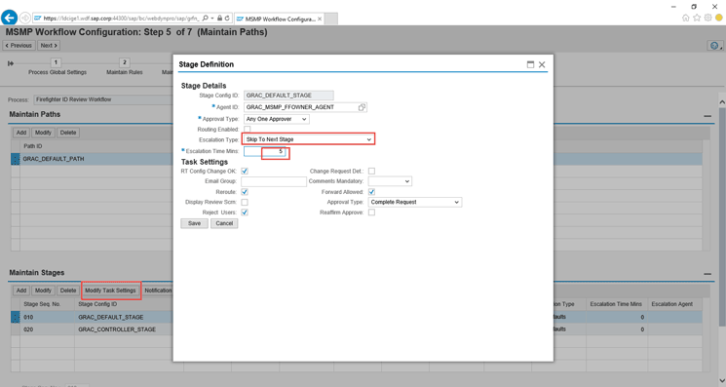Click the roadmap start arrow icon

pos(10,63)
